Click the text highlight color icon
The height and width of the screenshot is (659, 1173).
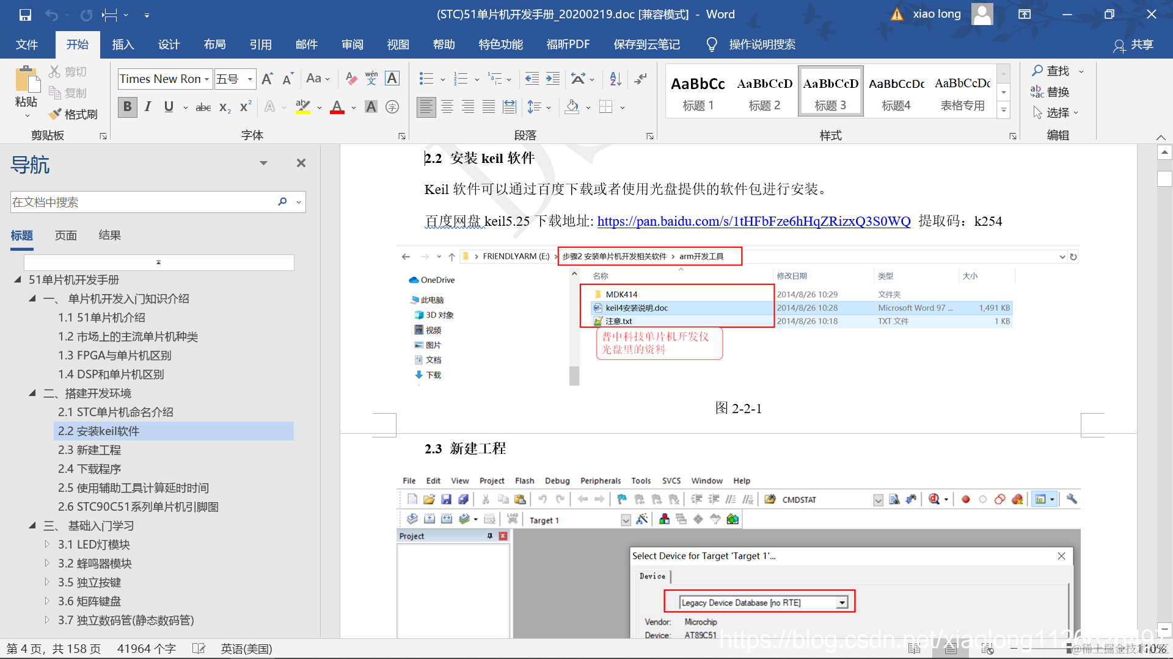pos(302,107)
